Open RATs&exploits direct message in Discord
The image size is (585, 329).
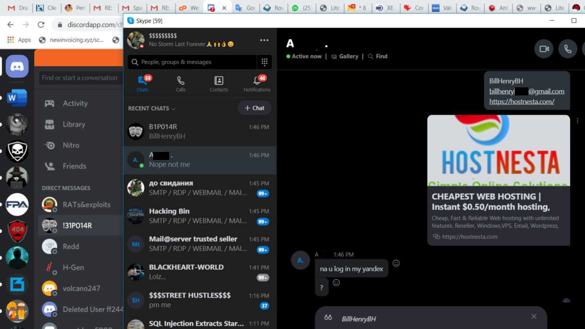point(80,204)
